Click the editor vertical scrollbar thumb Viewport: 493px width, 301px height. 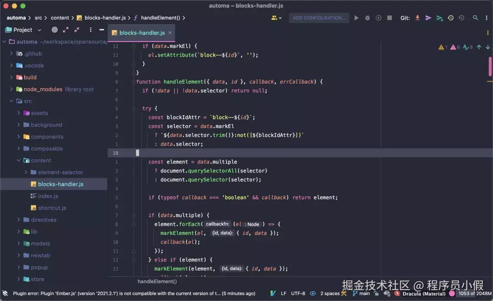pyautogui.click(x=490, y=66)
